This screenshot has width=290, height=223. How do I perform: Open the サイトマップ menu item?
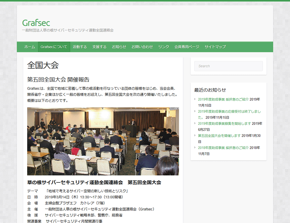click(215, 47)
